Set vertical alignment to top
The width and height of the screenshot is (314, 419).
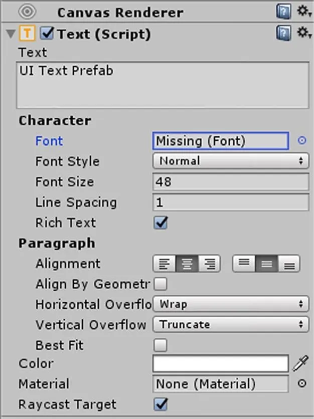pyautogui.click(x=244, y=264)
